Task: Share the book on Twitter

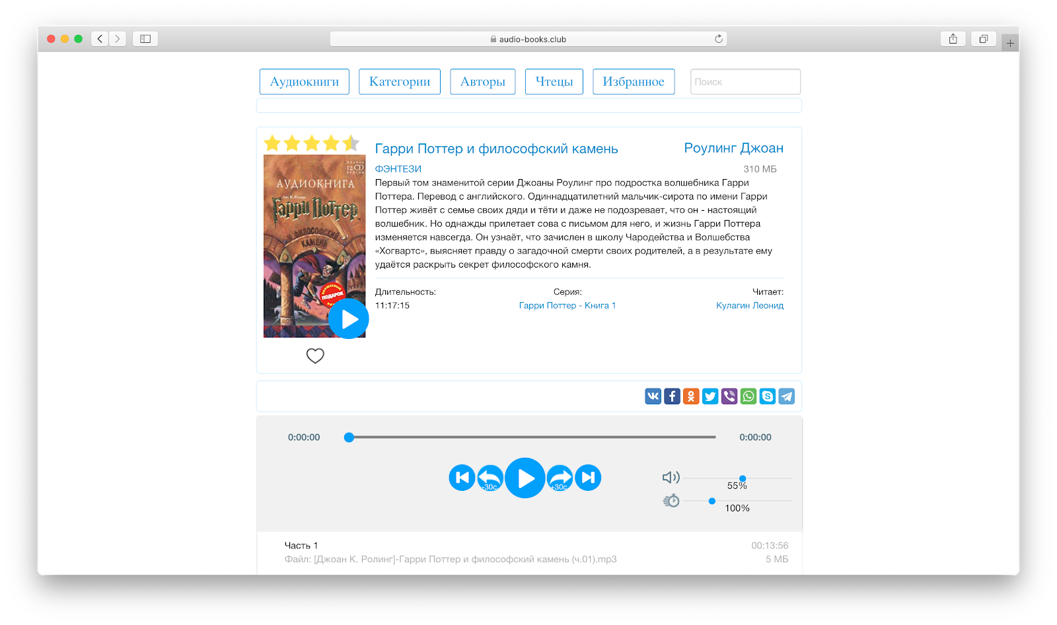Action: click(x=710, y=396)
